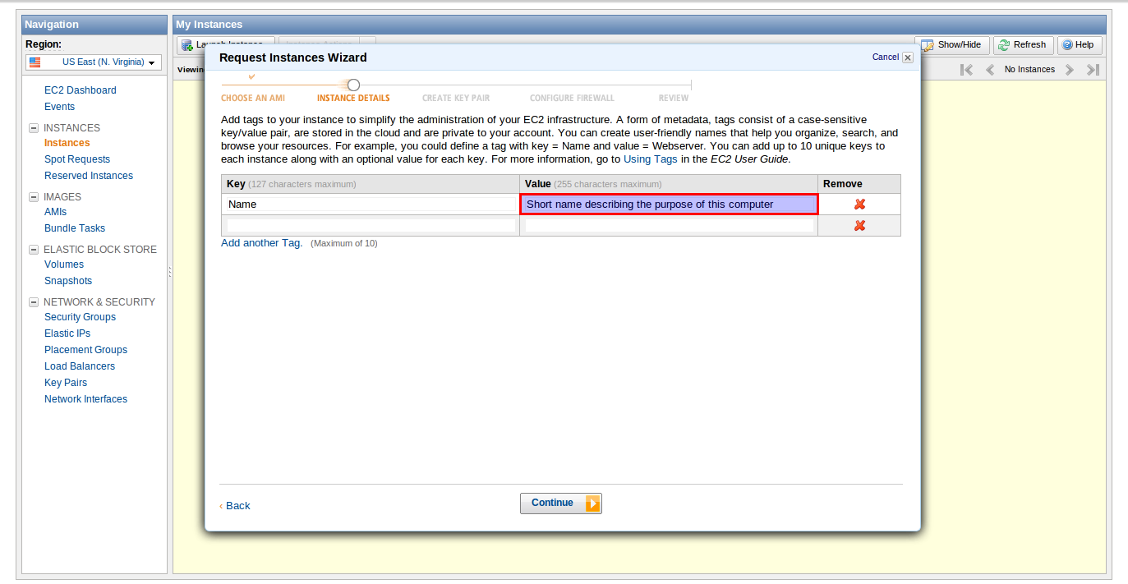Open Load Balancers
1128x584 pixels.
click(x=80, y=366)
